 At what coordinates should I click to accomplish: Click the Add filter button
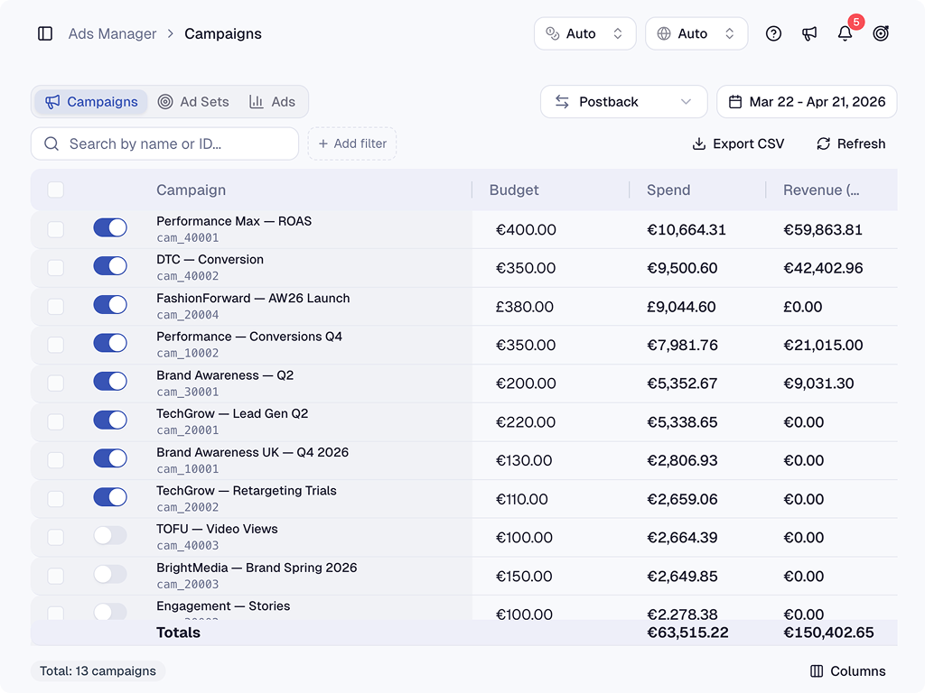click(352, 143)
